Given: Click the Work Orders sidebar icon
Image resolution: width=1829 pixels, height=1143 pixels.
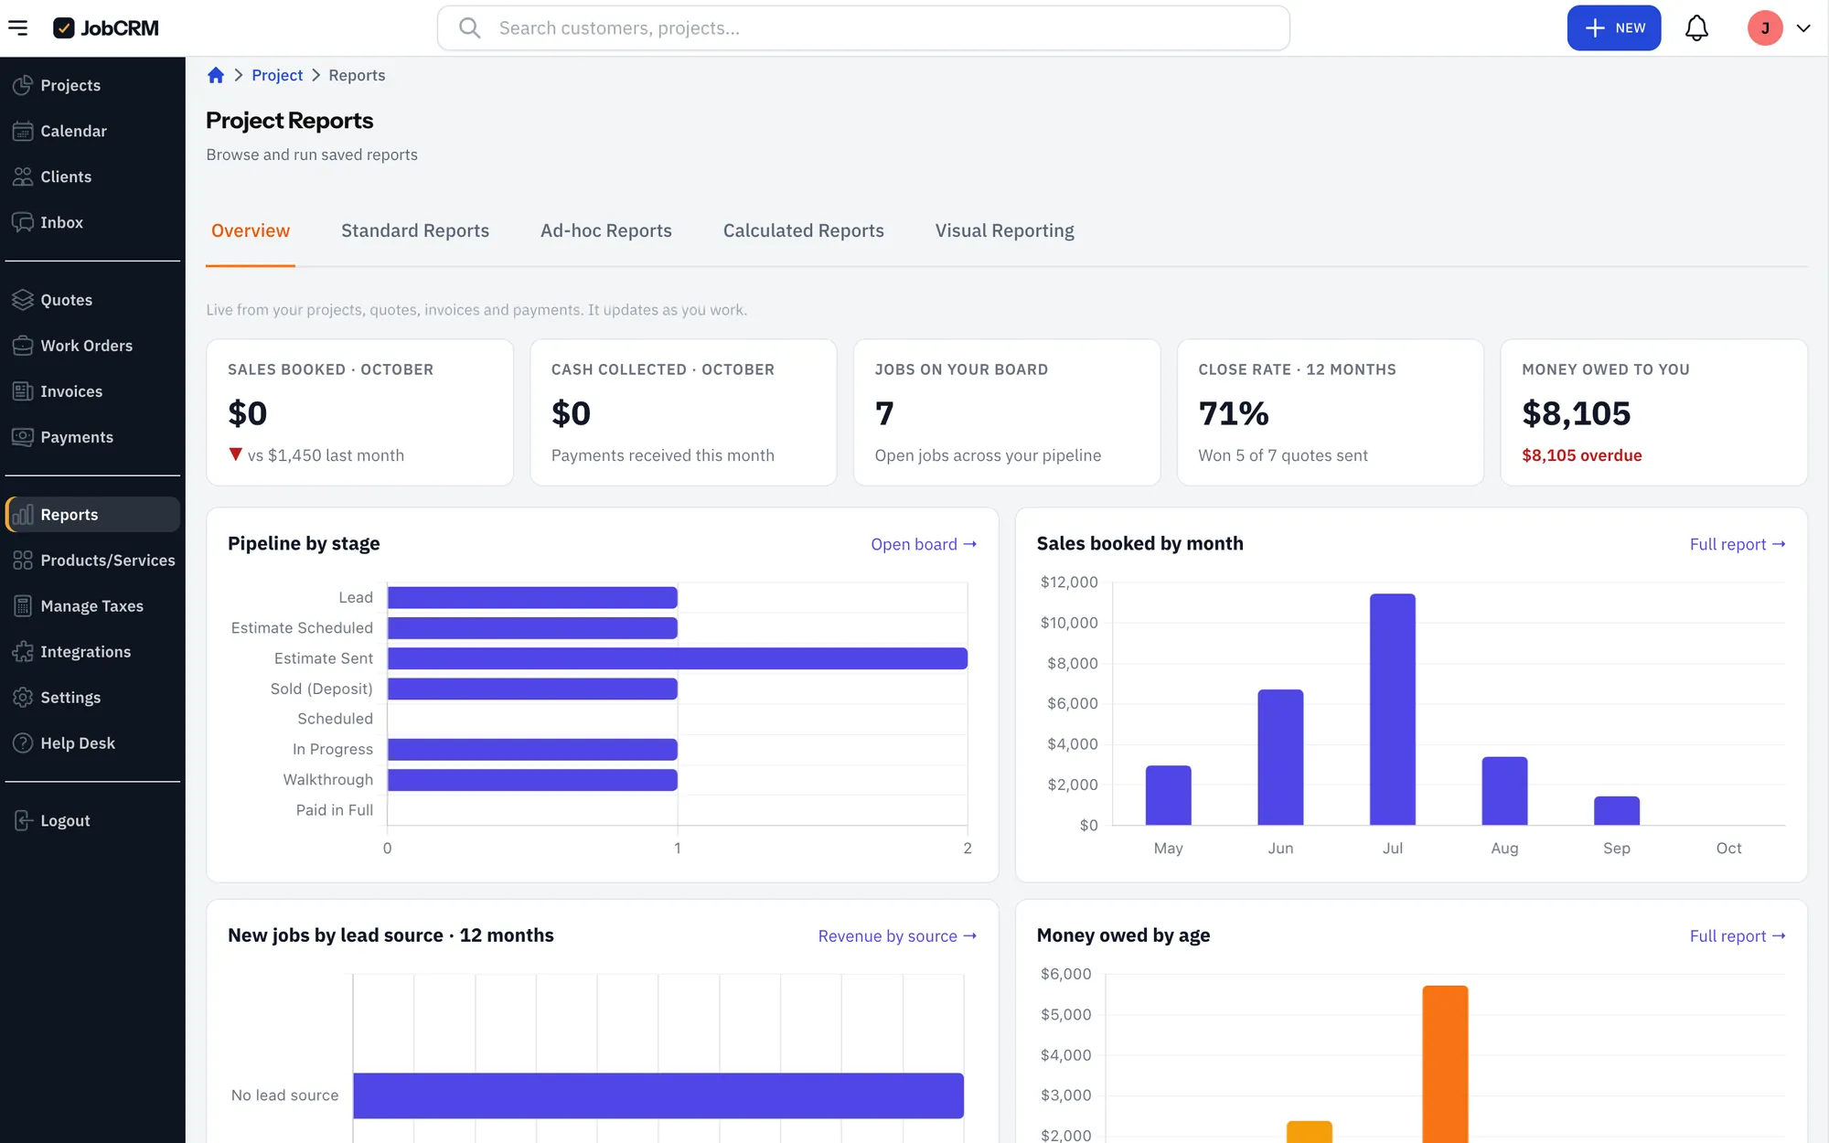Looking at the screenshot, I should pos(23,346).
